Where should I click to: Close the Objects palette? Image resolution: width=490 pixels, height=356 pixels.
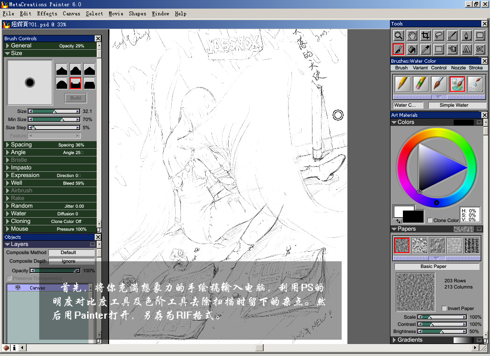point(98,237)
